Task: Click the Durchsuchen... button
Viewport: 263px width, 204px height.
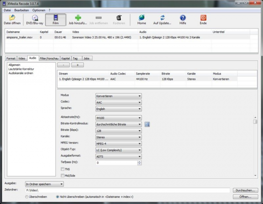Action: 245,190
